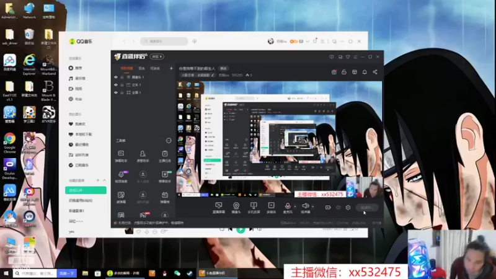This screenshot has width=496, height=279.
Task: Click the unlock padlock icon in stream header
Action: point(344,72)
